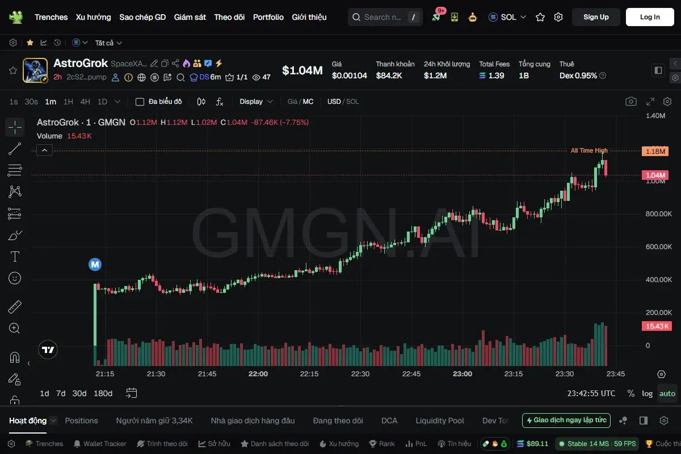Screen dimensions: 681x454
Task: Open the SOL chain dropdown
Action: coord(507,17)
